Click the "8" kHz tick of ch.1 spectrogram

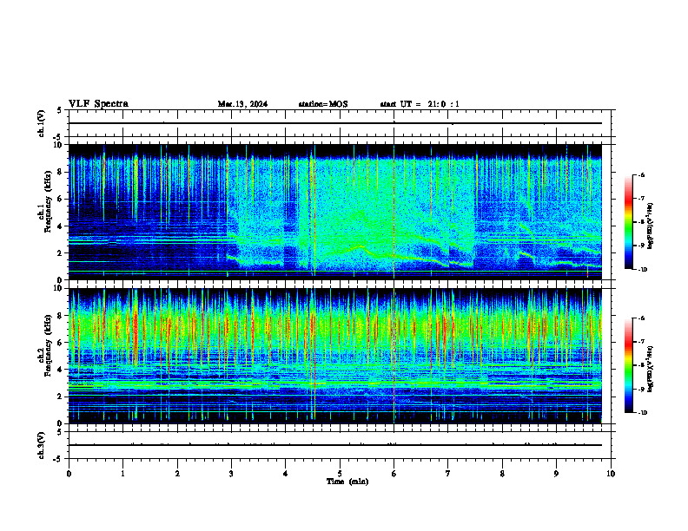(x=61, y=172)
